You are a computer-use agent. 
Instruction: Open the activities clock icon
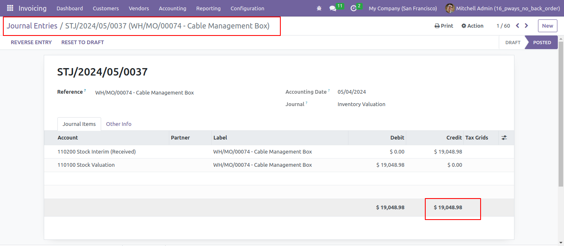tap(353, 8)
